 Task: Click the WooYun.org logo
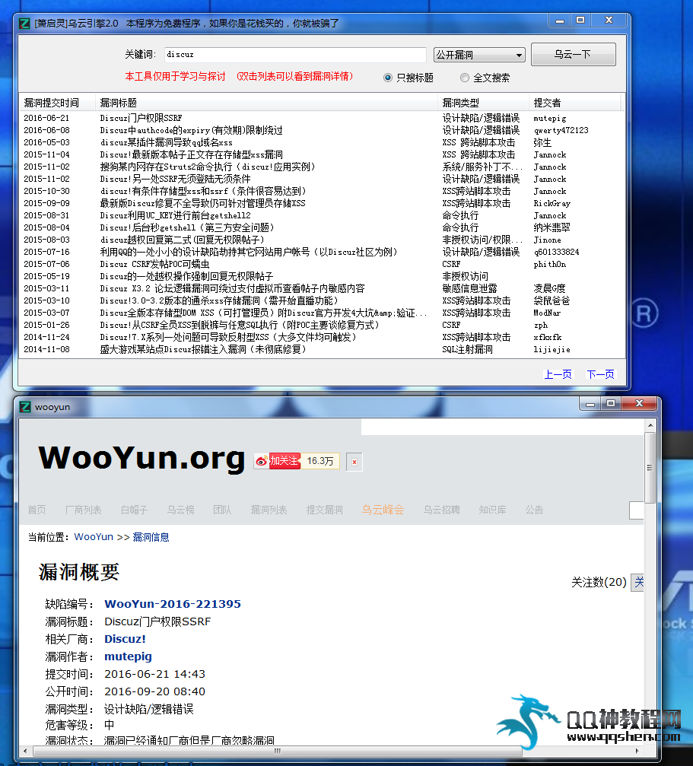click(x=141, y=458)
